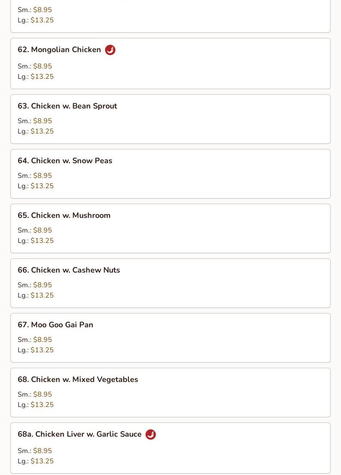Image resolution: width=341 pixels, height=475 pixels.
Task: Select 63. Chicken w. Bean Sprout
Action: click(67, 106)
